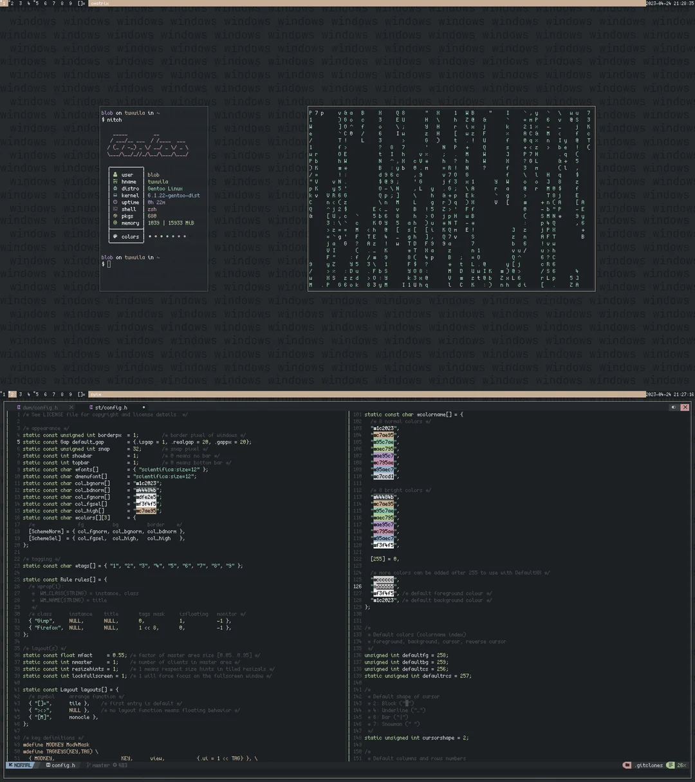The height and width of the screenshot is (782, 695).
Task: Select tag 5 on the lower dwm bar
Action: [x=37, y=394]
